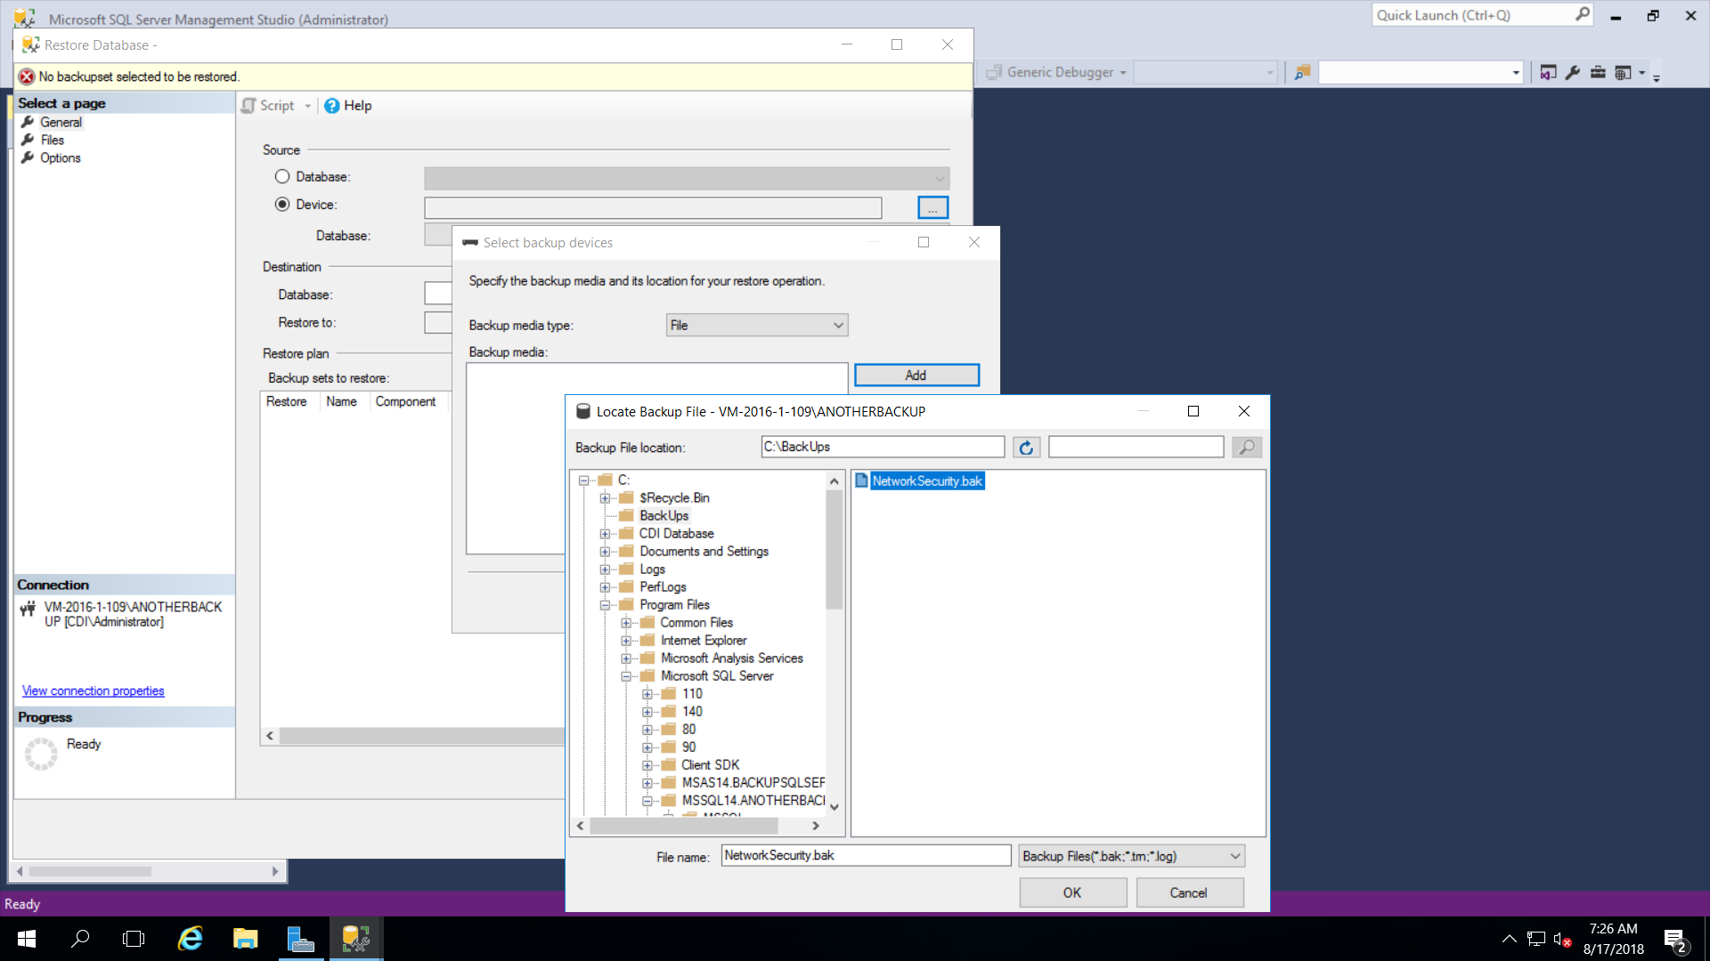Open the General page
This screenshot has width=1710, height=961.
point(61,123)
